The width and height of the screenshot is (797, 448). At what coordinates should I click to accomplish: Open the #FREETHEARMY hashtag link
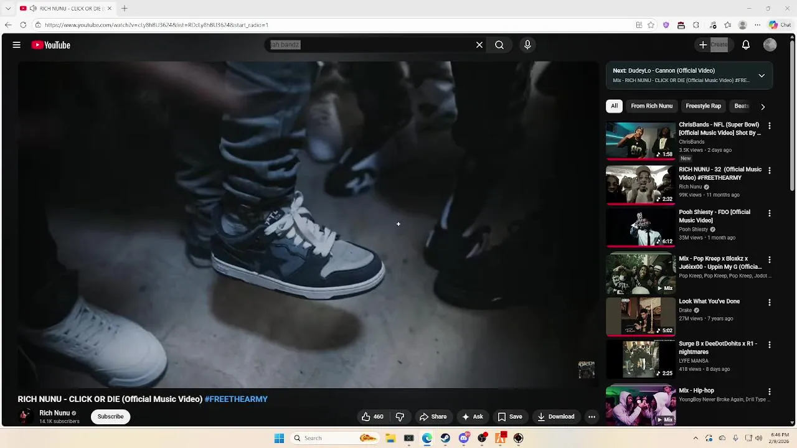click(x=236, y=399)
